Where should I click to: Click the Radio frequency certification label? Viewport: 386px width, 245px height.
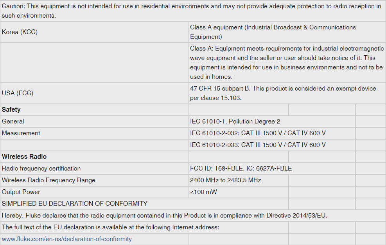tap(41, 169)
